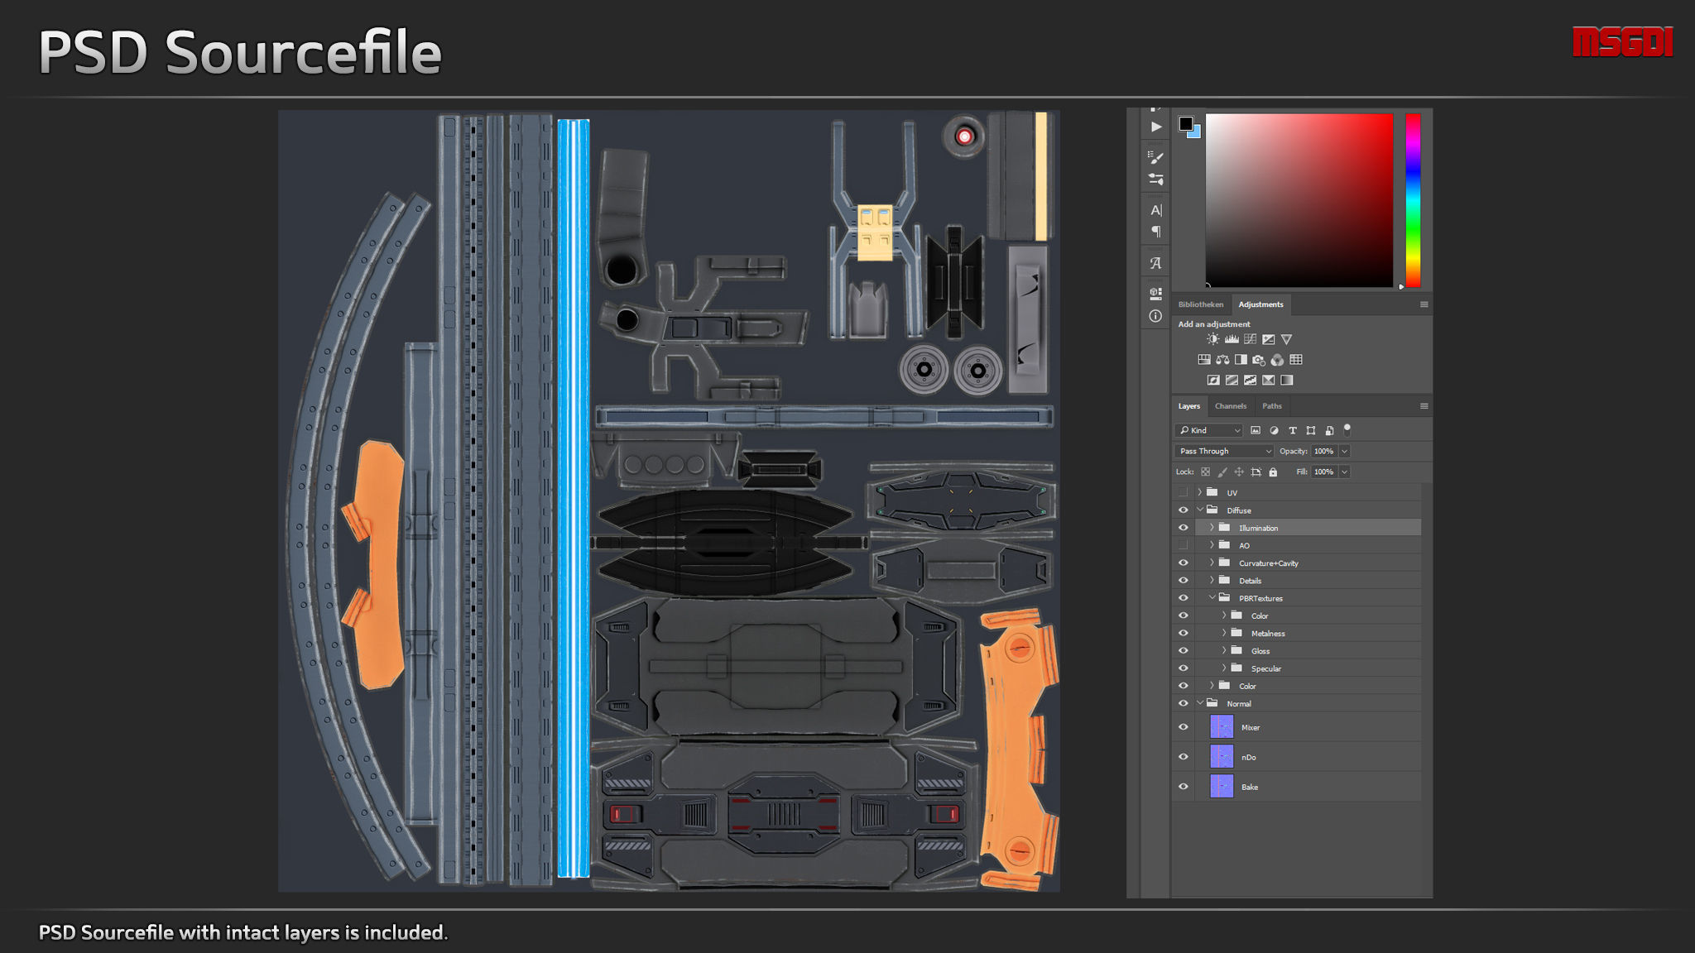Filter layers by type layers

click(1292, 430)
